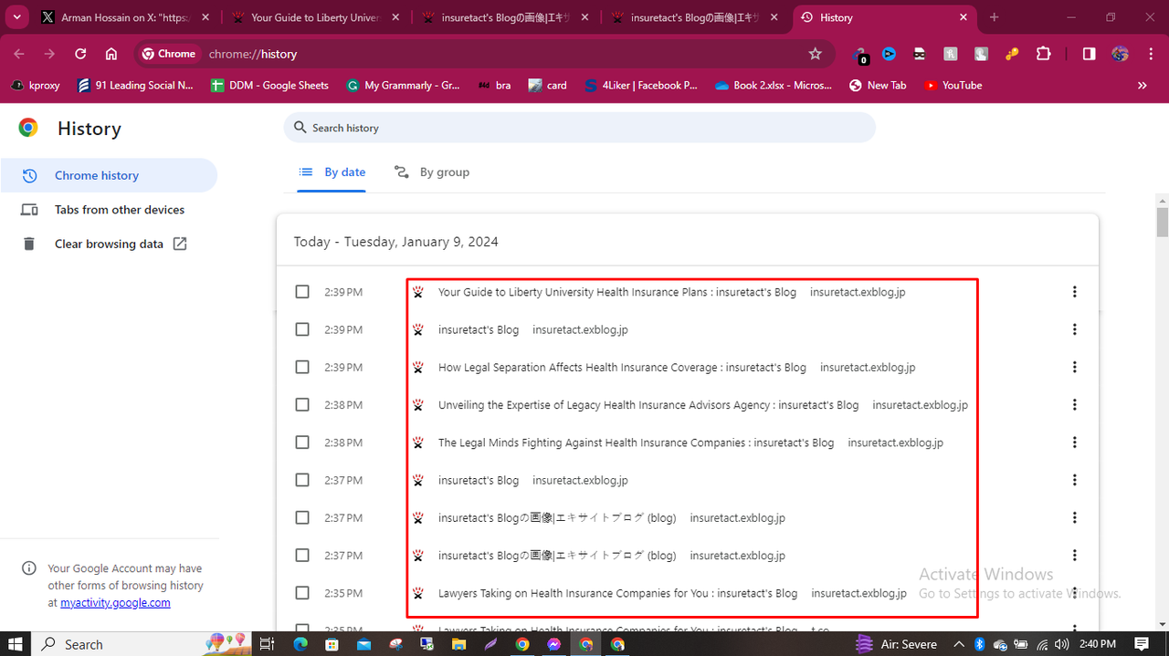Open the 4Liker Facebook bookmark
Screen dimensions: 1169x656
(x=639, y=85)
